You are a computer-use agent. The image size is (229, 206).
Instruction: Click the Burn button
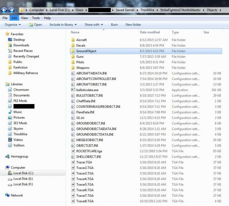(x=114, y=25)
